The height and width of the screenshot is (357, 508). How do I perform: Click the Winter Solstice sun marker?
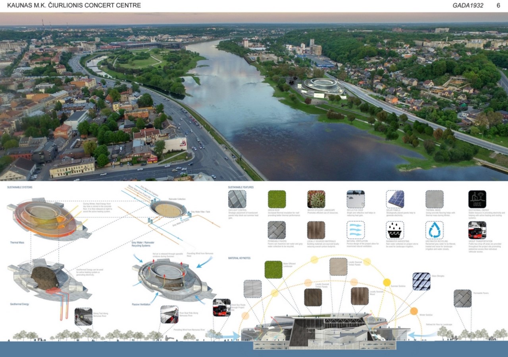414,311
